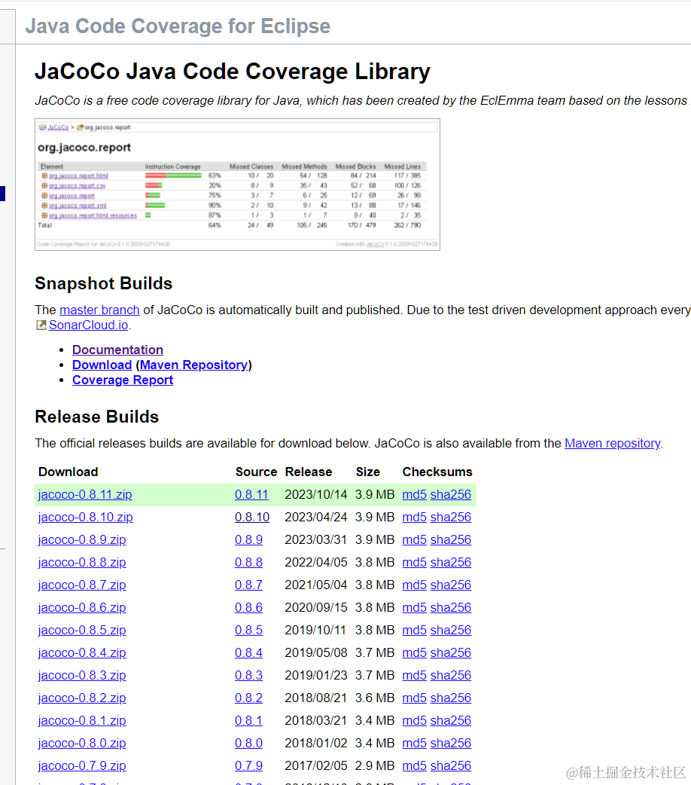Open the master branch link
Screen dimensions: 691x785
[x=99, y=310]
